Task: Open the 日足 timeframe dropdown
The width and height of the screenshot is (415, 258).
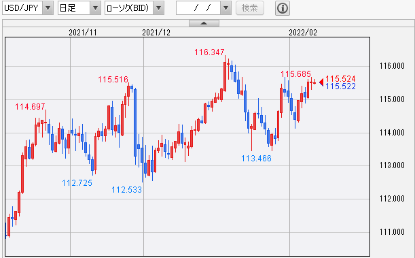Action: click(x=79, y=8)
